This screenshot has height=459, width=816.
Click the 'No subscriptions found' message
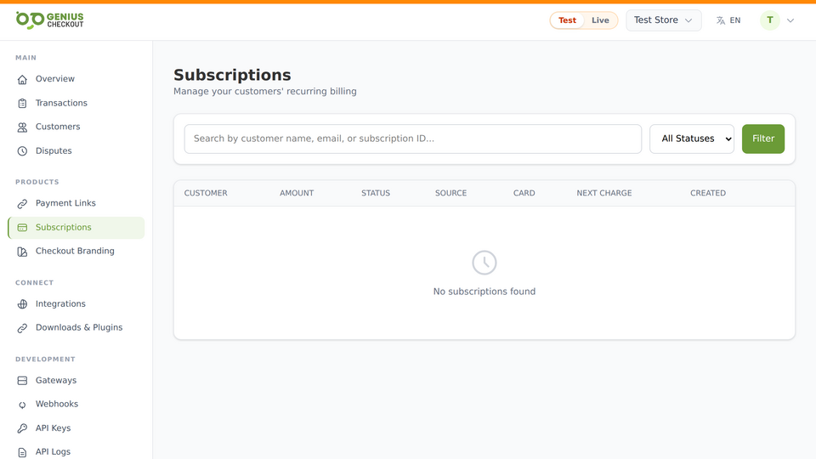[484, 292]
